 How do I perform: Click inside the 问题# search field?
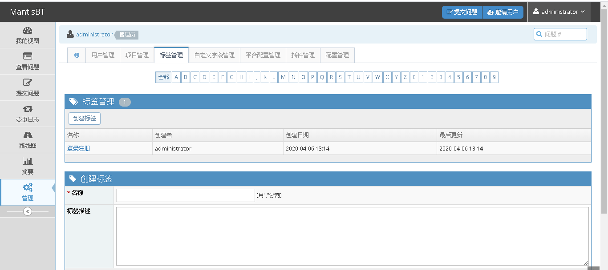pyautogui.click(x=560, y=34)
